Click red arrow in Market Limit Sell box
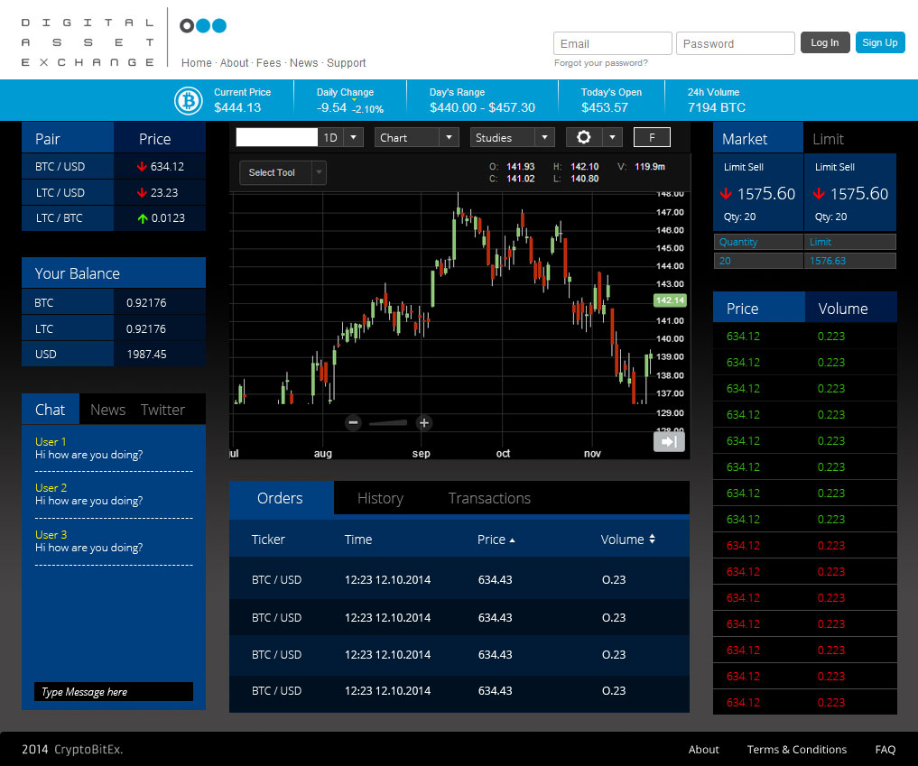Image resolution: width=918 pixels, height=766 pixels. [x=726, y=194]
